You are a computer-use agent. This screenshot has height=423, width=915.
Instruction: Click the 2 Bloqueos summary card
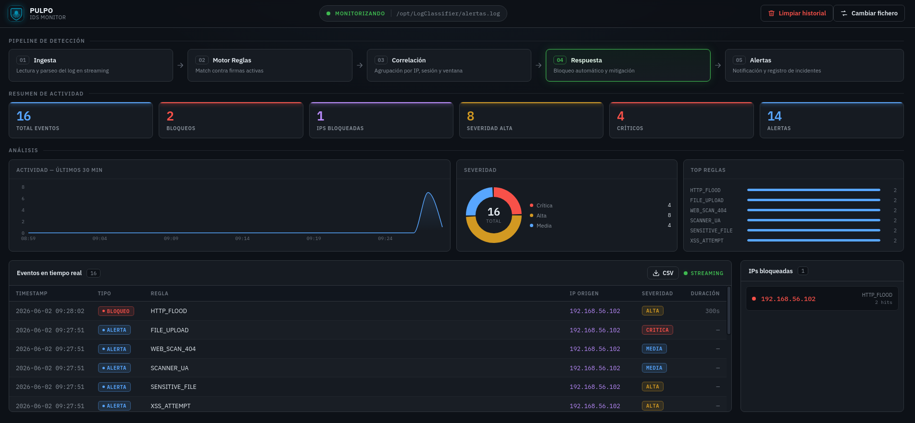(x=231, y=120)
